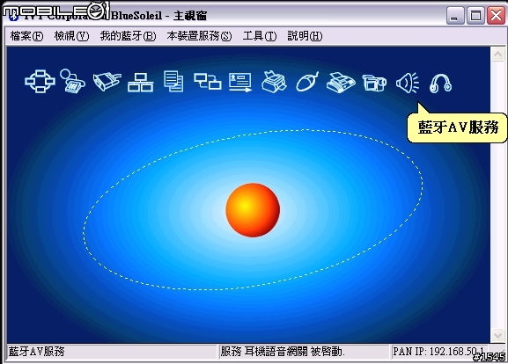Open the 本裝置服務(S) menu

(199, 36)
